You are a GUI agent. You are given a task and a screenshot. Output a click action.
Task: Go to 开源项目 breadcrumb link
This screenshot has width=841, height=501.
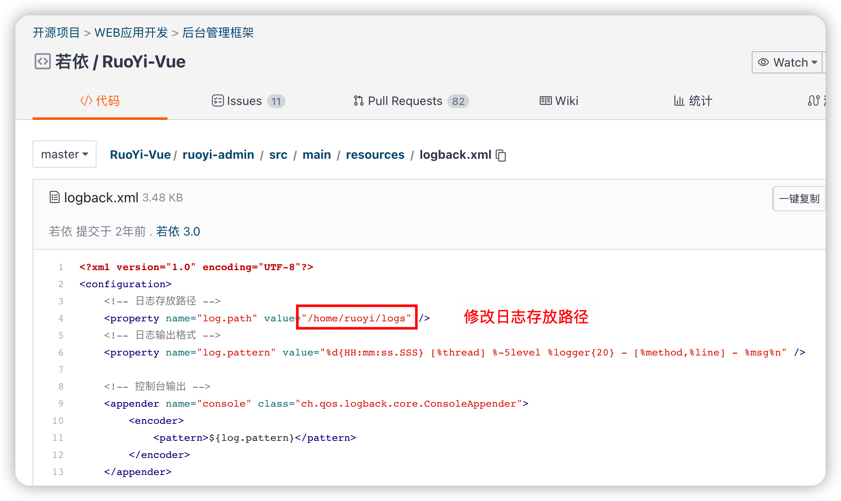(x=56, y=32)
